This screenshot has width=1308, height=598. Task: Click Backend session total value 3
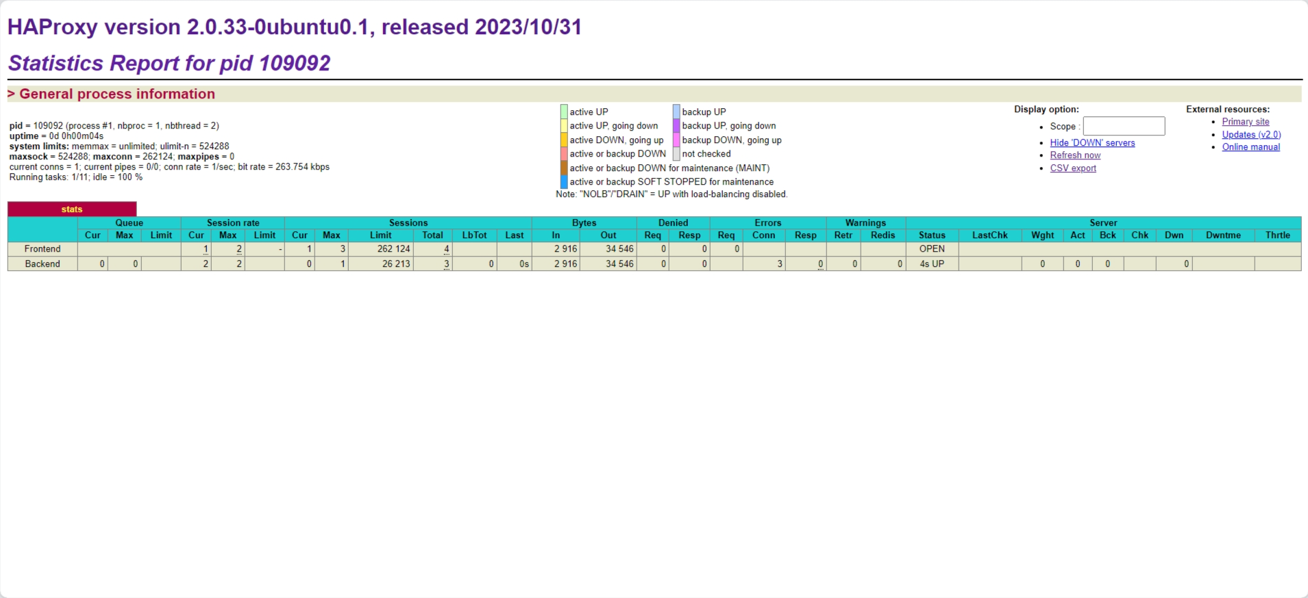click(446, 264)
